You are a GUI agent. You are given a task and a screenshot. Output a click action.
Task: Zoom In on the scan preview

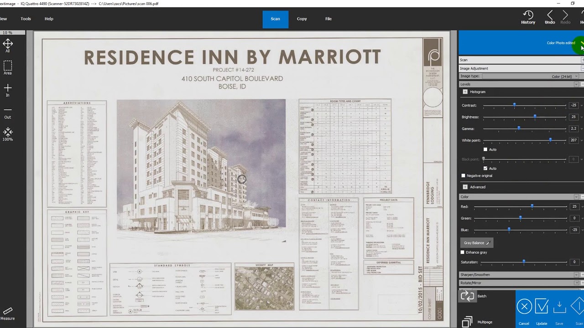click(x=8, y=90)
